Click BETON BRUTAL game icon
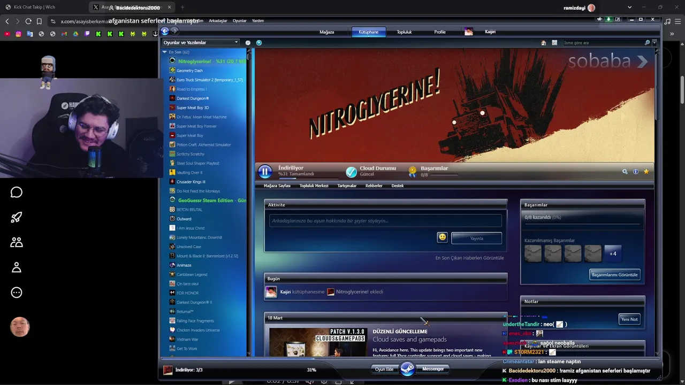 tap(172, 210)
